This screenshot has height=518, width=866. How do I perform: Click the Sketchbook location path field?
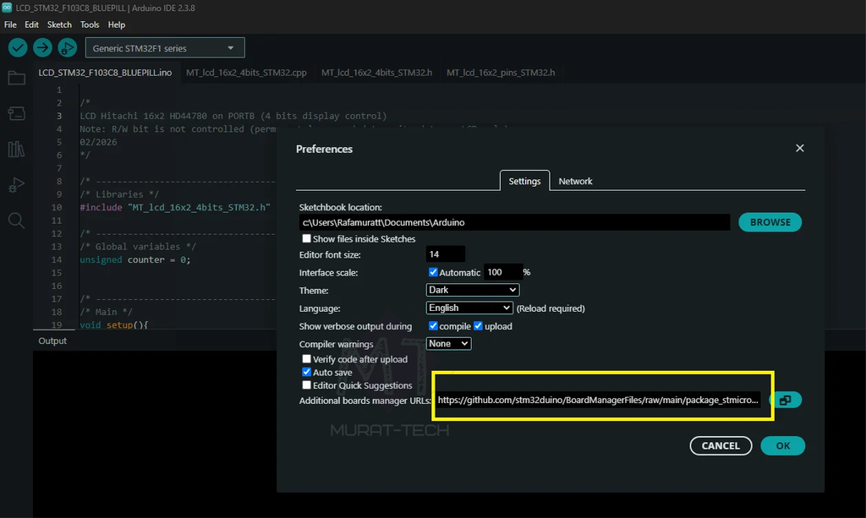514,222
